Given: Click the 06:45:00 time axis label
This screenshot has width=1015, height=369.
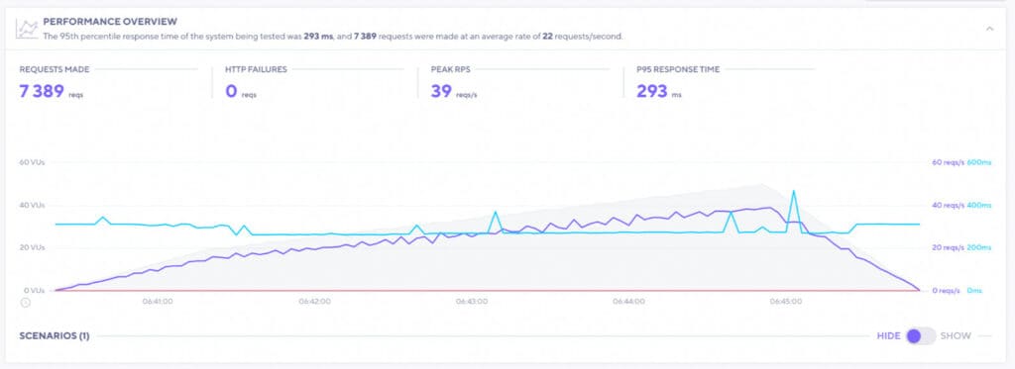Looking at the screenshot, I should (x=786, y=301).
